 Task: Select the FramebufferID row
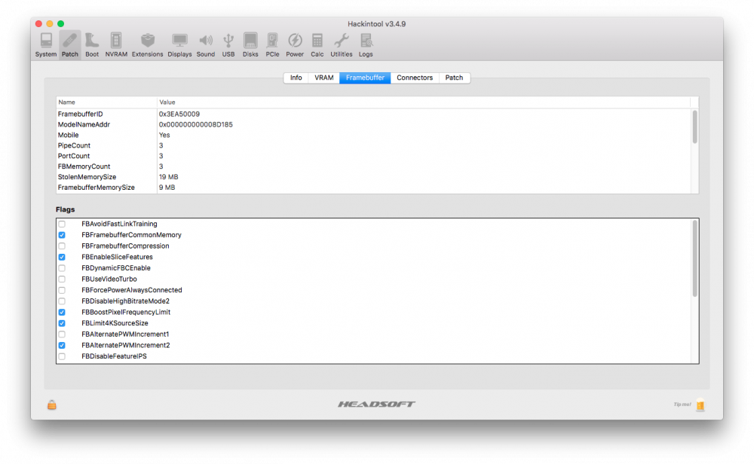(374, 114)
